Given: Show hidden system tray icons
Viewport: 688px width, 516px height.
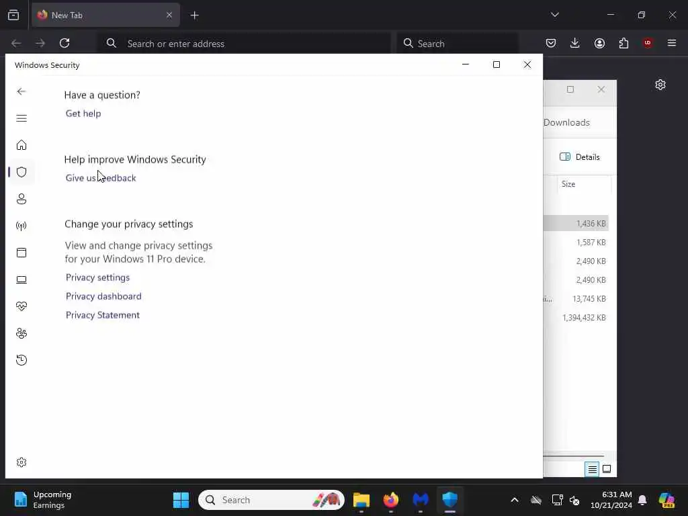Looking at the screenshot, I should (x=515, y=500).
